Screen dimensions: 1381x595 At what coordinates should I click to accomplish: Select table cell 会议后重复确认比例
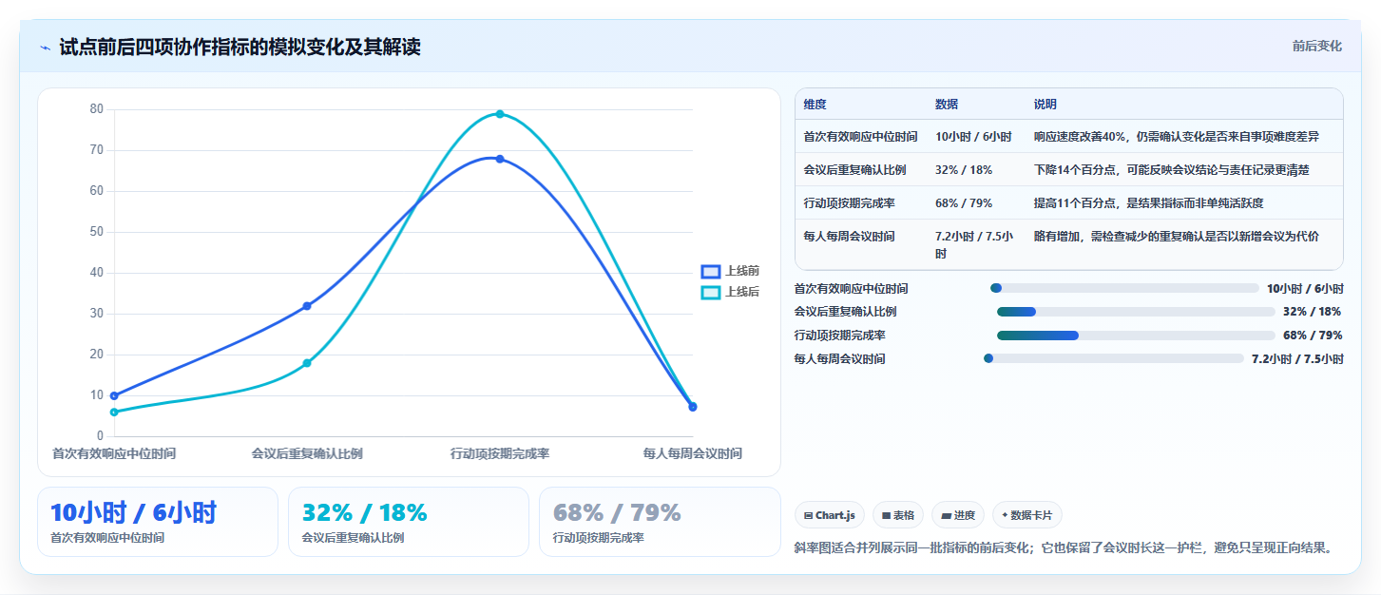[x=854, y=170]
